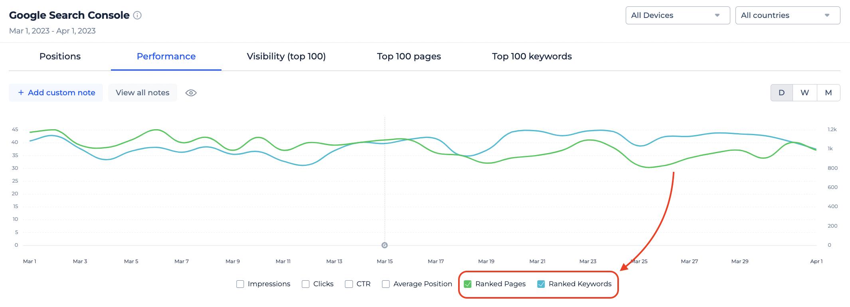Image resolution: width=850 pixels, height=307 pixels.
Task: Select daily D granularity
Action: (781, 92)
